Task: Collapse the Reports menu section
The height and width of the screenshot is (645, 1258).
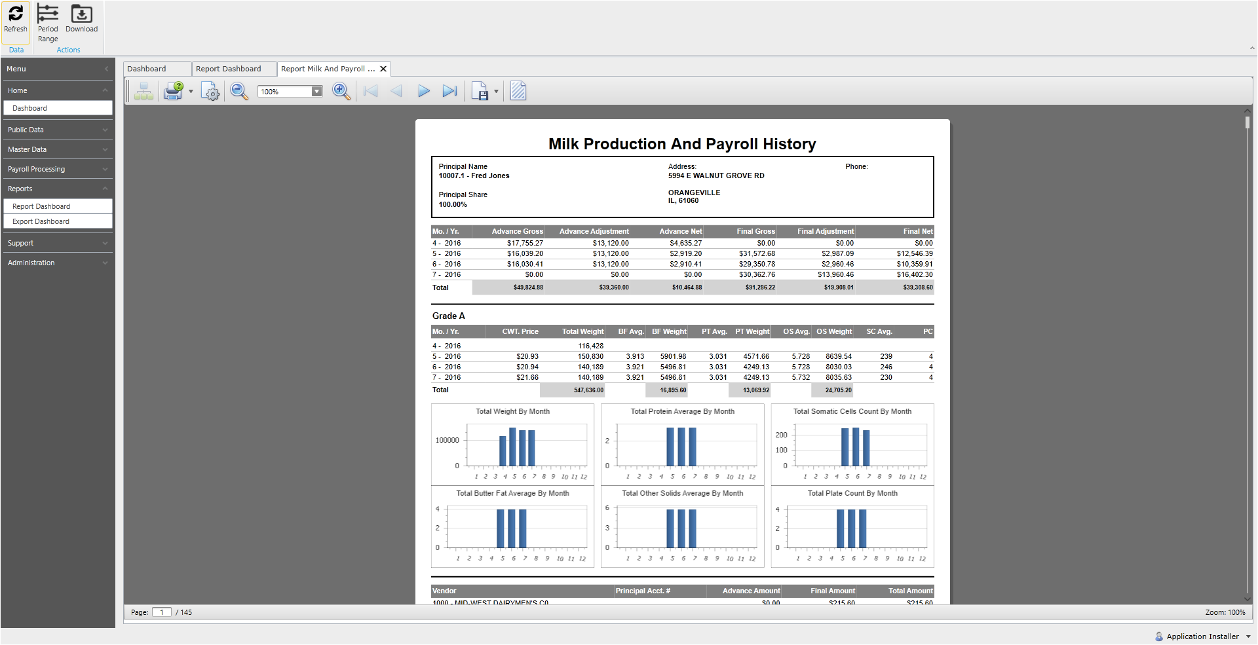Action: (58, 189)
